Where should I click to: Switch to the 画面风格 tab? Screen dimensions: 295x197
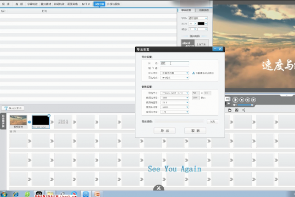click(72, 4)
